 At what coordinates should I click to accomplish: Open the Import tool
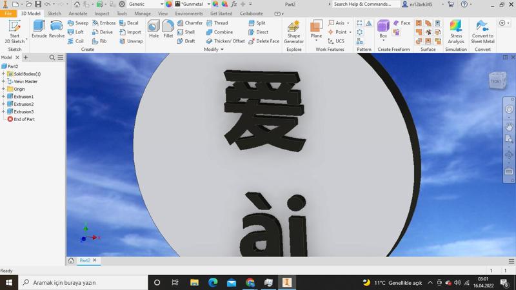[x=130, y=32]
